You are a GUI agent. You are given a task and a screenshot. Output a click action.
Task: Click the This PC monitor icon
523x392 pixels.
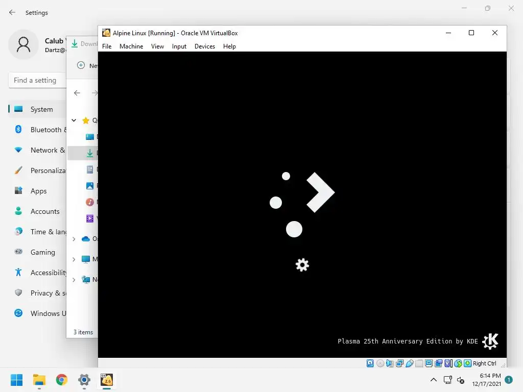[x=86, y=259]
